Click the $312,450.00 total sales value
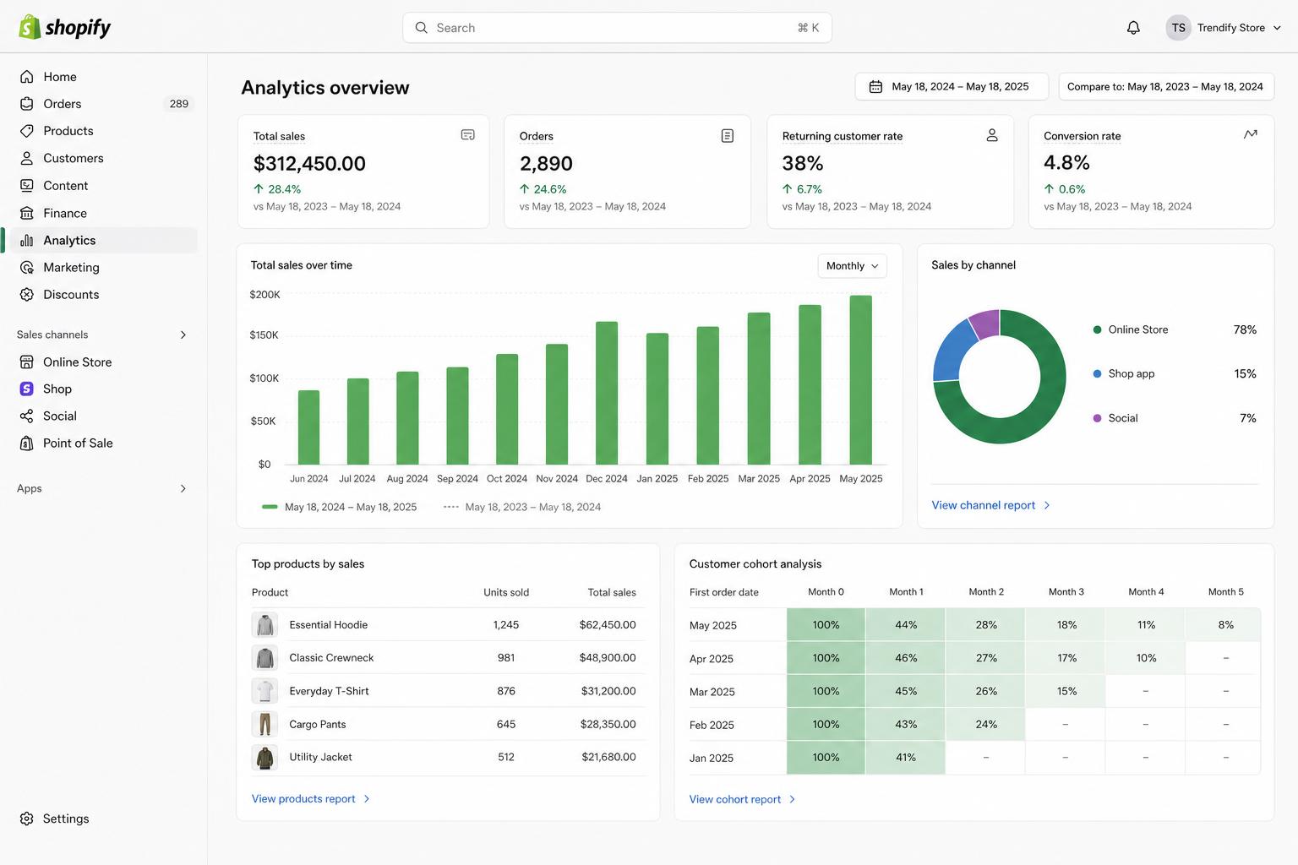Image resolution: width=1298 pixels, height=865 pixels. click(309, 164)
